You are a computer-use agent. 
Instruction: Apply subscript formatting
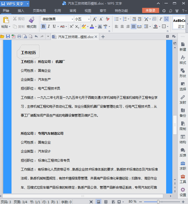(x=77, y=27)
